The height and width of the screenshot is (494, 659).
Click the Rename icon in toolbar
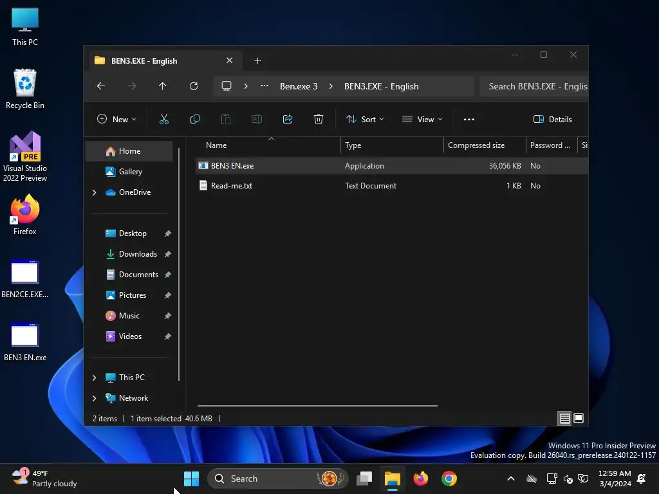(257, 119)
